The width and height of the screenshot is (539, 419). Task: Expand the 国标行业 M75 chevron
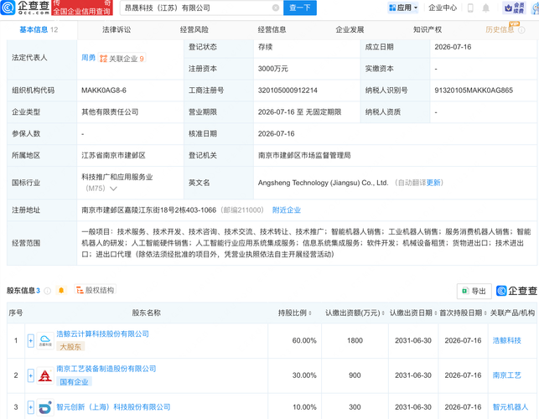[x=113, y=189]
